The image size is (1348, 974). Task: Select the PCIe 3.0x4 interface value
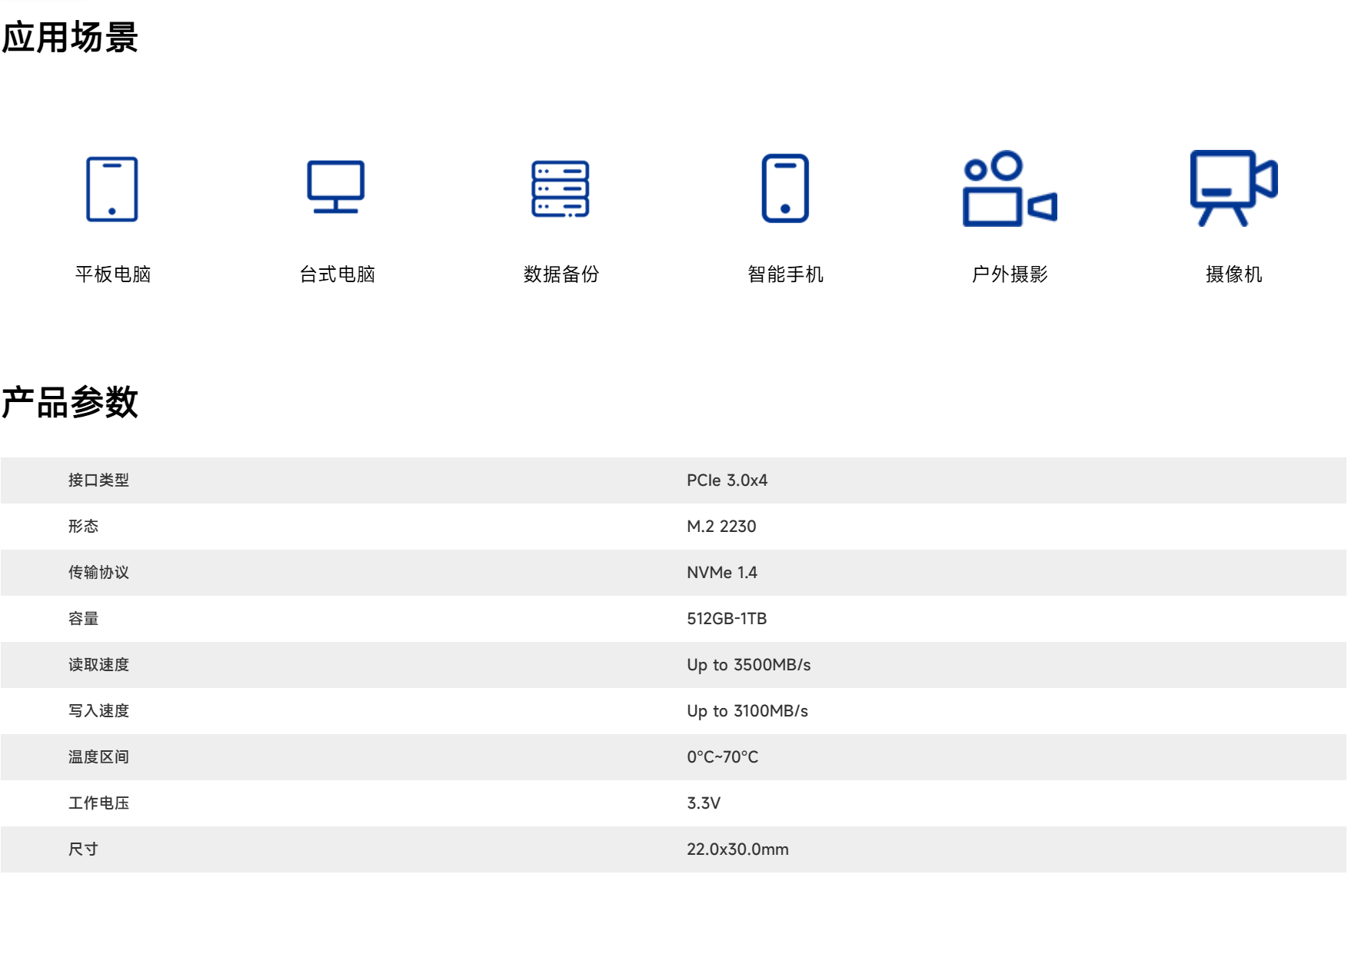[x=727, y=480]
